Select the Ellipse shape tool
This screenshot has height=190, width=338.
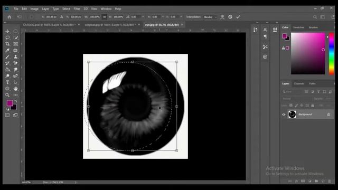7,89
